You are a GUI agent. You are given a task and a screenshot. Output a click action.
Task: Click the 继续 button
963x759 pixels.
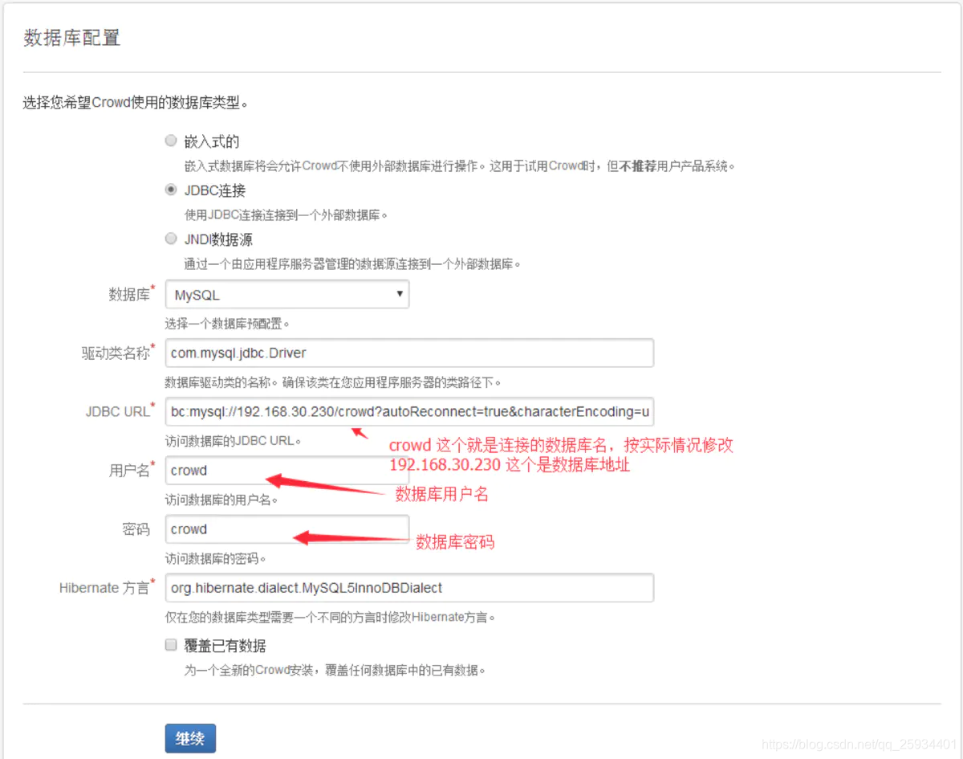(x=190, y=739)
